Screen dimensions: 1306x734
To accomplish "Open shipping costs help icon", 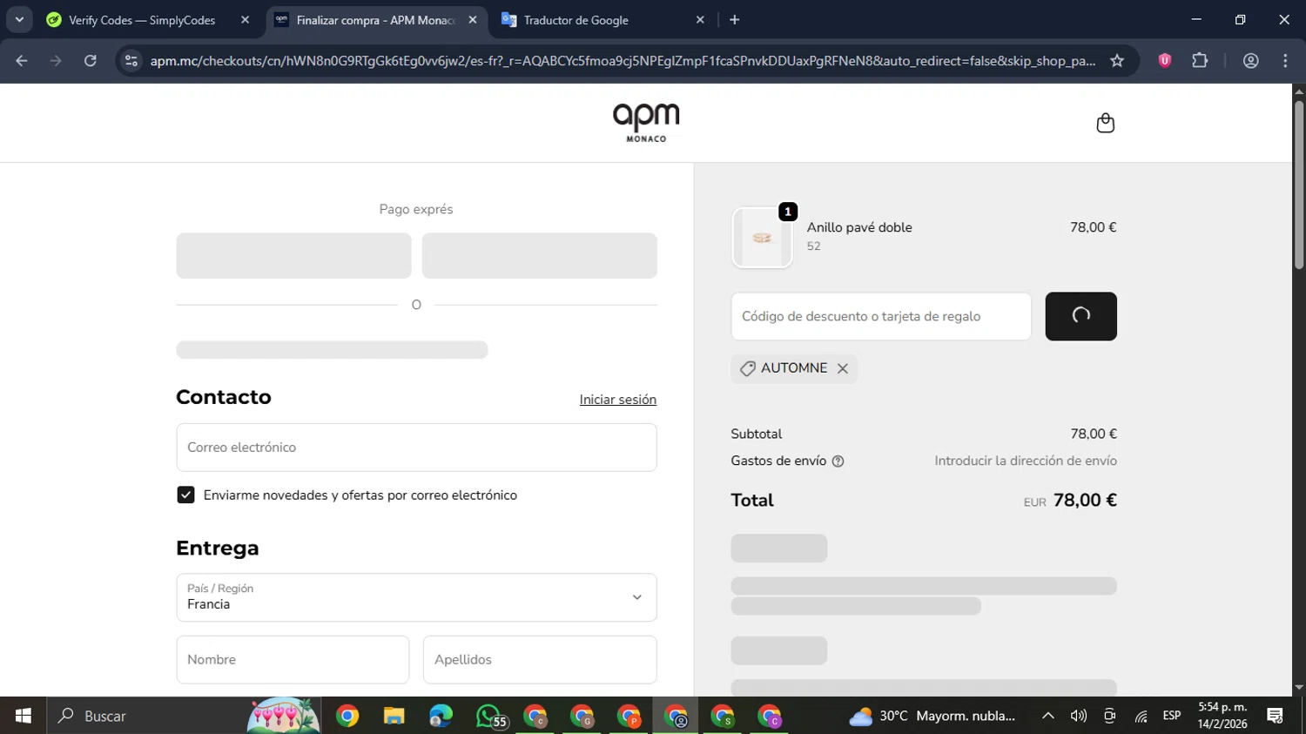I will tap(838, 461).
